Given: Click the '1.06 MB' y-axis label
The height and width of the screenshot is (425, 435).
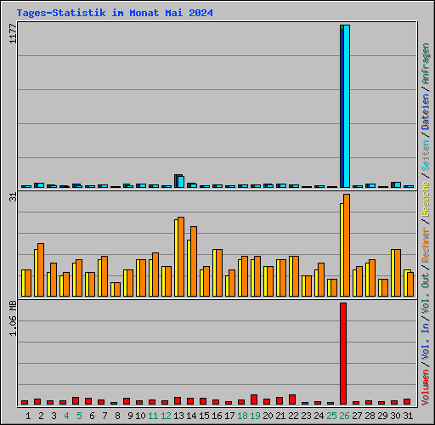Looking at the screenshot, I should click(x=13, y=319).
